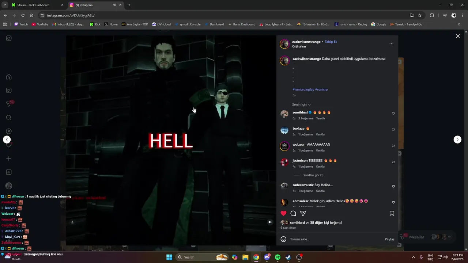468x263 pixels.
Task: Open the #runicrp hashtag link
Action: 321,89
